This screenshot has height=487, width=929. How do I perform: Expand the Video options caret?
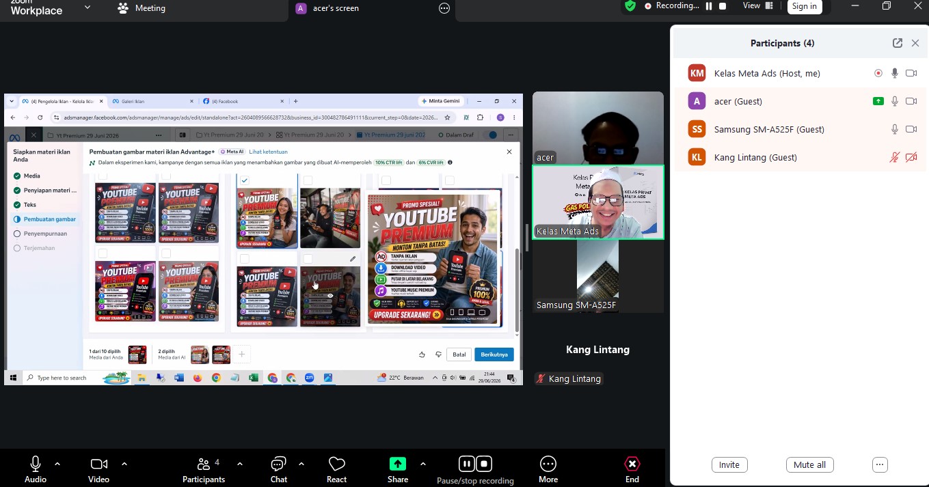point(124,464)
